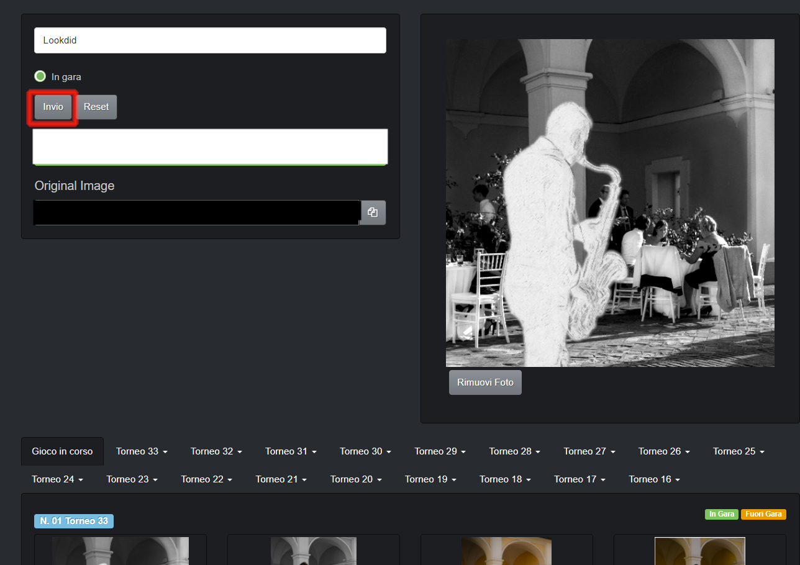This screenshot has width=800, height=565.
Task: Open the Torneo 32 dropdown menu
Action: click(x=216, y=451)
